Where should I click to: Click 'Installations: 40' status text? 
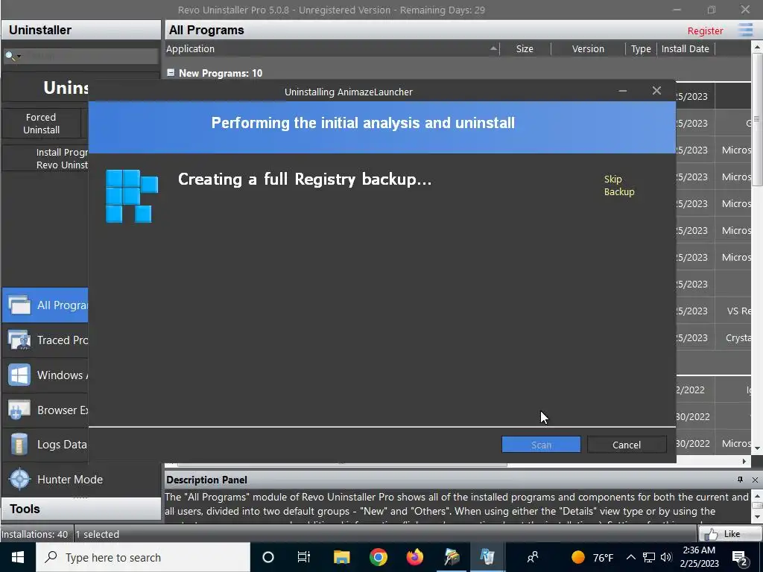tap(34, 534)
